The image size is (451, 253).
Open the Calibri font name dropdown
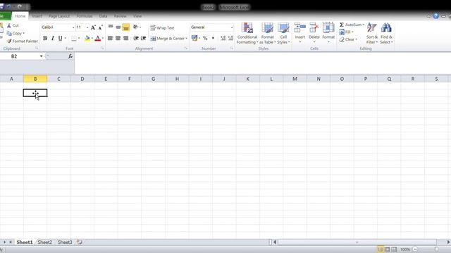[x=73, y=27]
